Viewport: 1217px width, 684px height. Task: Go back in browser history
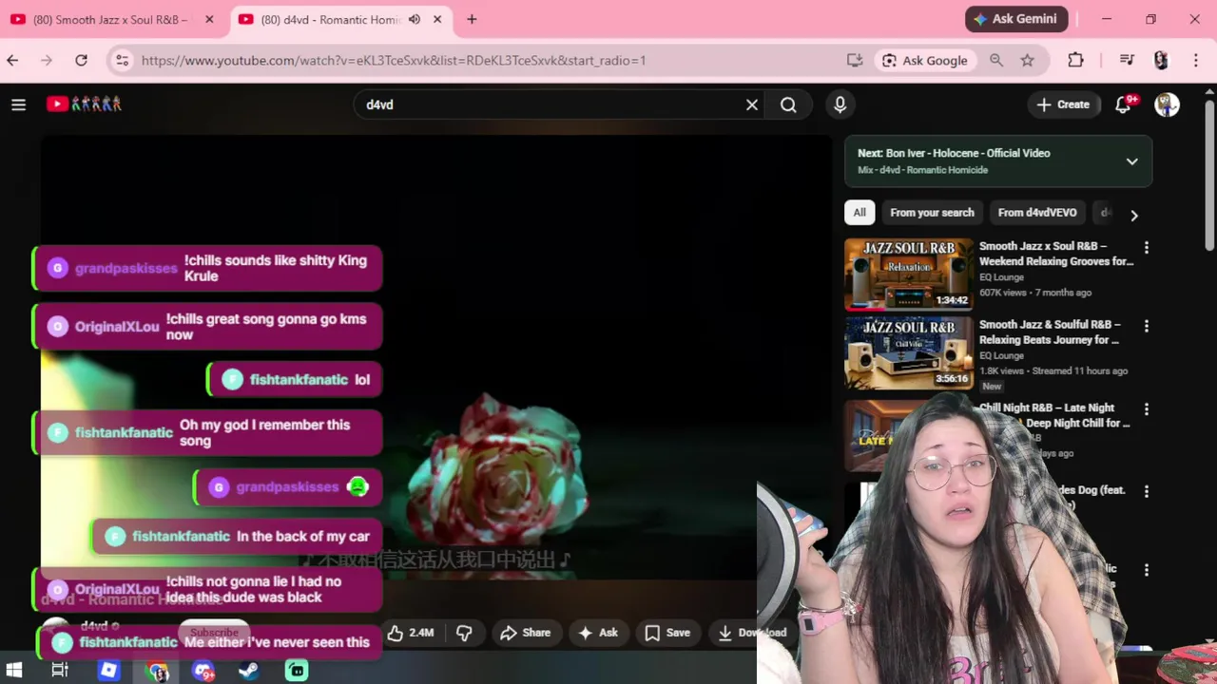point(12,60)
